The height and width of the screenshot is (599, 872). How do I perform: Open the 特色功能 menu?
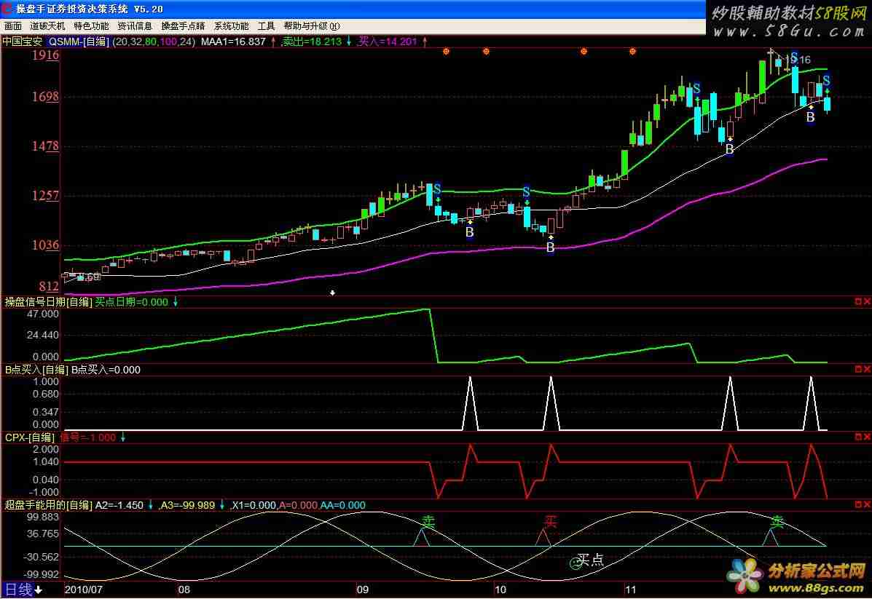tap(91, 26)
